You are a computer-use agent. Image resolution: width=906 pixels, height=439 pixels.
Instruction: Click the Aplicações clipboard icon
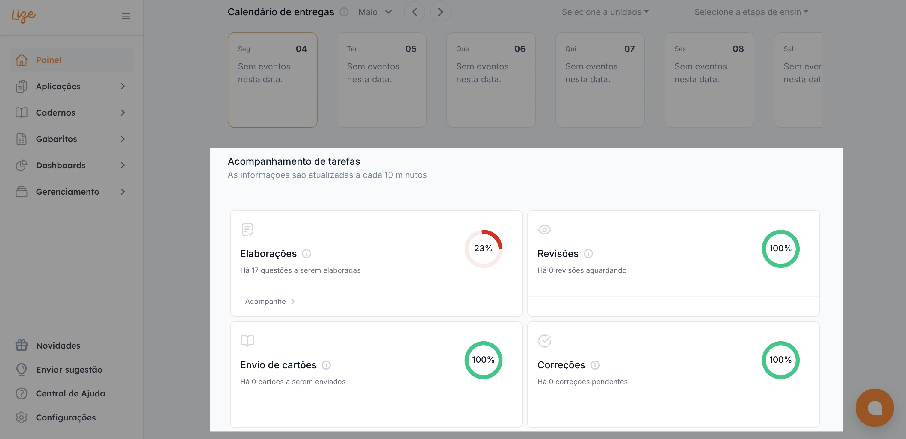(22, 86)
